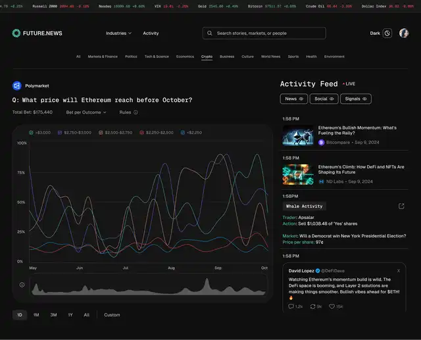The height and width of the screenshot is (340, 421).
Task: Click the Future.News logo icon
Action: [x=16, y=33]
